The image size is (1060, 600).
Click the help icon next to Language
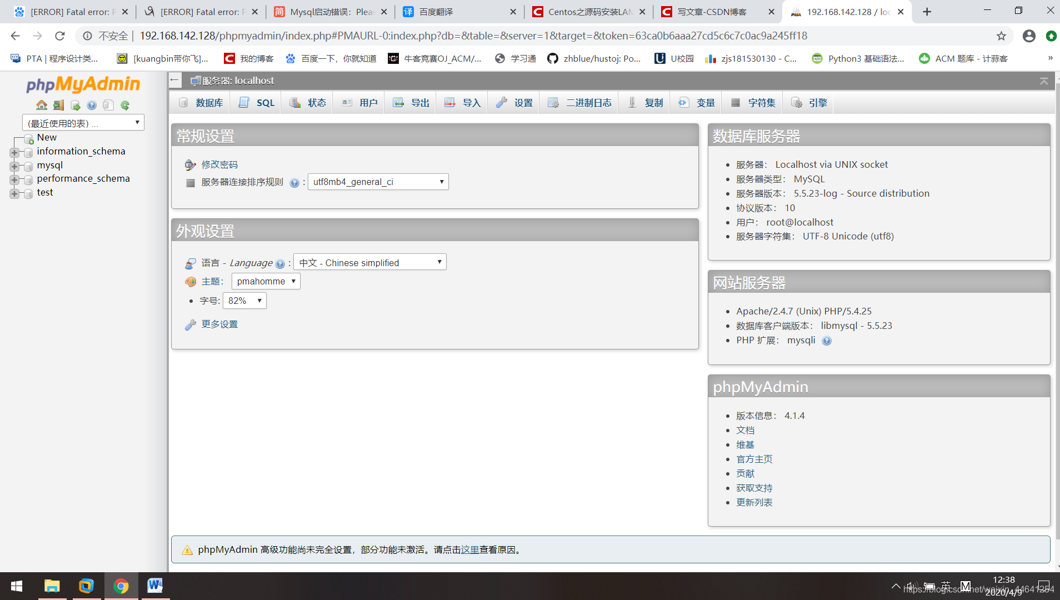280,264
